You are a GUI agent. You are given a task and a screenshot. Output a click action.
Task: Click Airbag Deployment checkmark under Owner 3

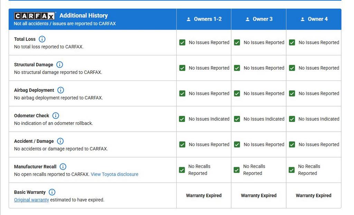(237, 93)
